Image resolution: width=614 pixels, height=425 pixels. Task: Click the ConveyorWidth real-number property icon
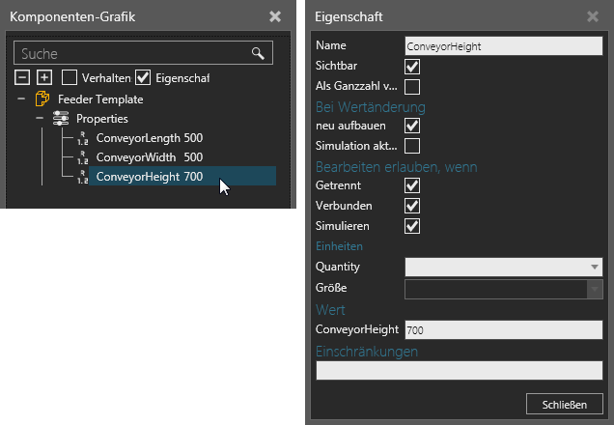[83, 157]
